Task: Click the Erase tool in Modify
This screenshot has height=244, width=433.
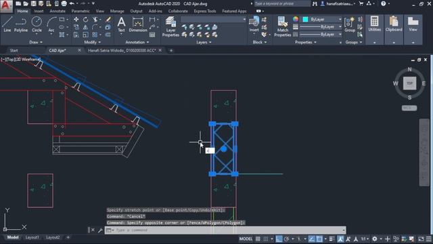Action: point(108,20)
